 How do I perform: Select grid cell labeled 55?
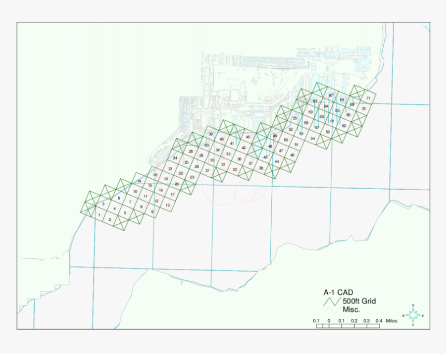click(x=295, y=118)
